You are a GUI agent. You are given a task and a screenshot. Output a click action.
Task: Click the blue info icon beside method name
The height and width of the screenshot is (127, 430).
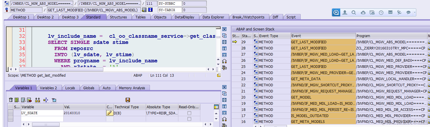pos(150,10)
